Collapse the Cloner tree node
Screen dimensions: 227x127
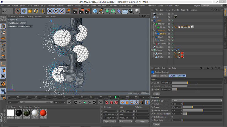152,50
